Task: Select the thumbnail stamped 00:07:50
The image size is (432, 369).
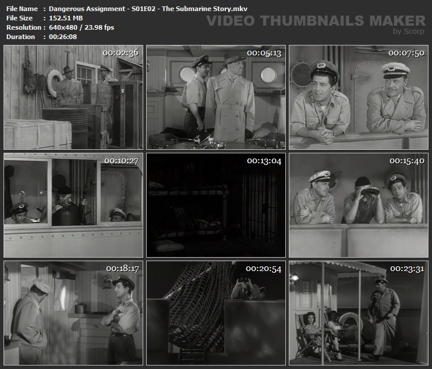Action: click(x=359, y=97)
